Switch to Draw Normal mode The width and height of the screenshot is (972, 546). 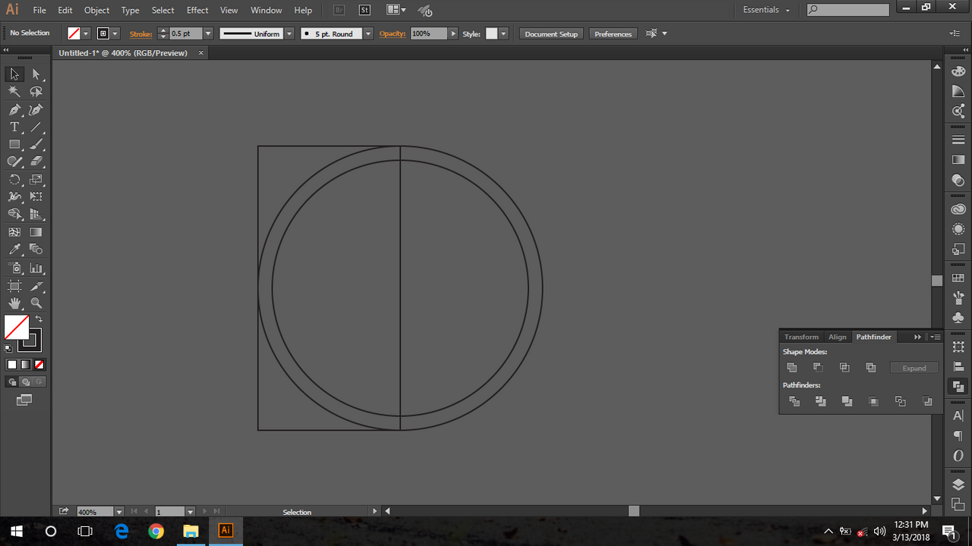pos(12,382)
